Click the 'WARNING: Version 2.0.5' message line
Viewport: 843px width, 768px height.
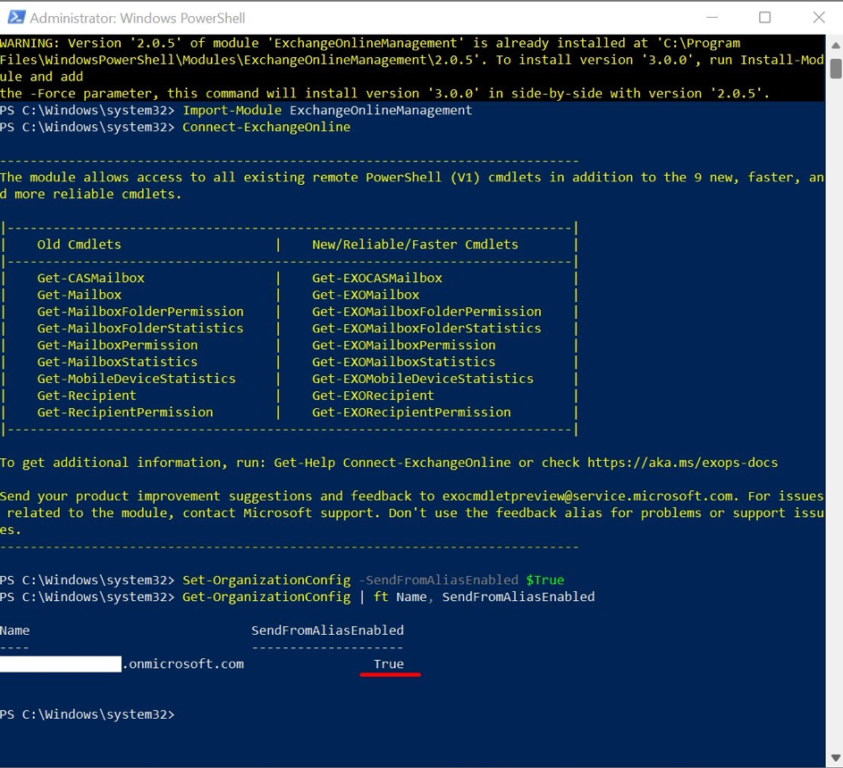tap(370, 44)
